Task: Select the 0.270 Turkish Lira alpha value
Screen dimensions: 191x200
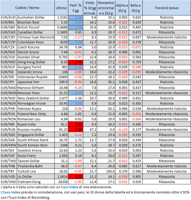Action: [122, 172]
